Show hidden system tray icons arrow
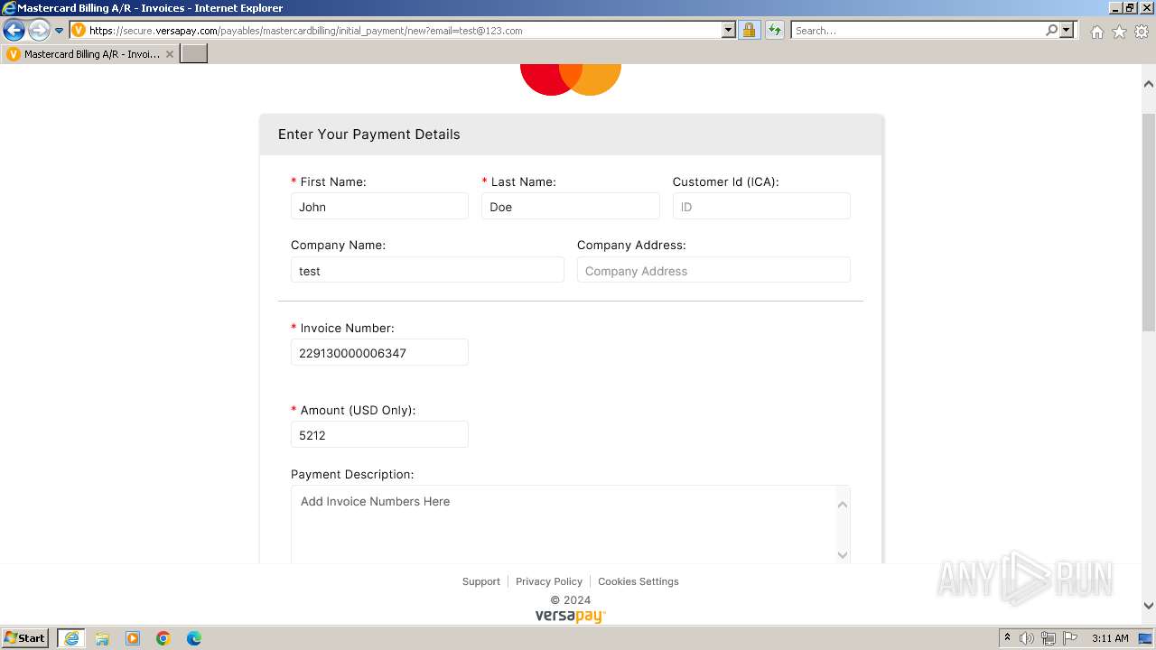The height and width of the screenshot is (650, 1156). coord(1008,638)
